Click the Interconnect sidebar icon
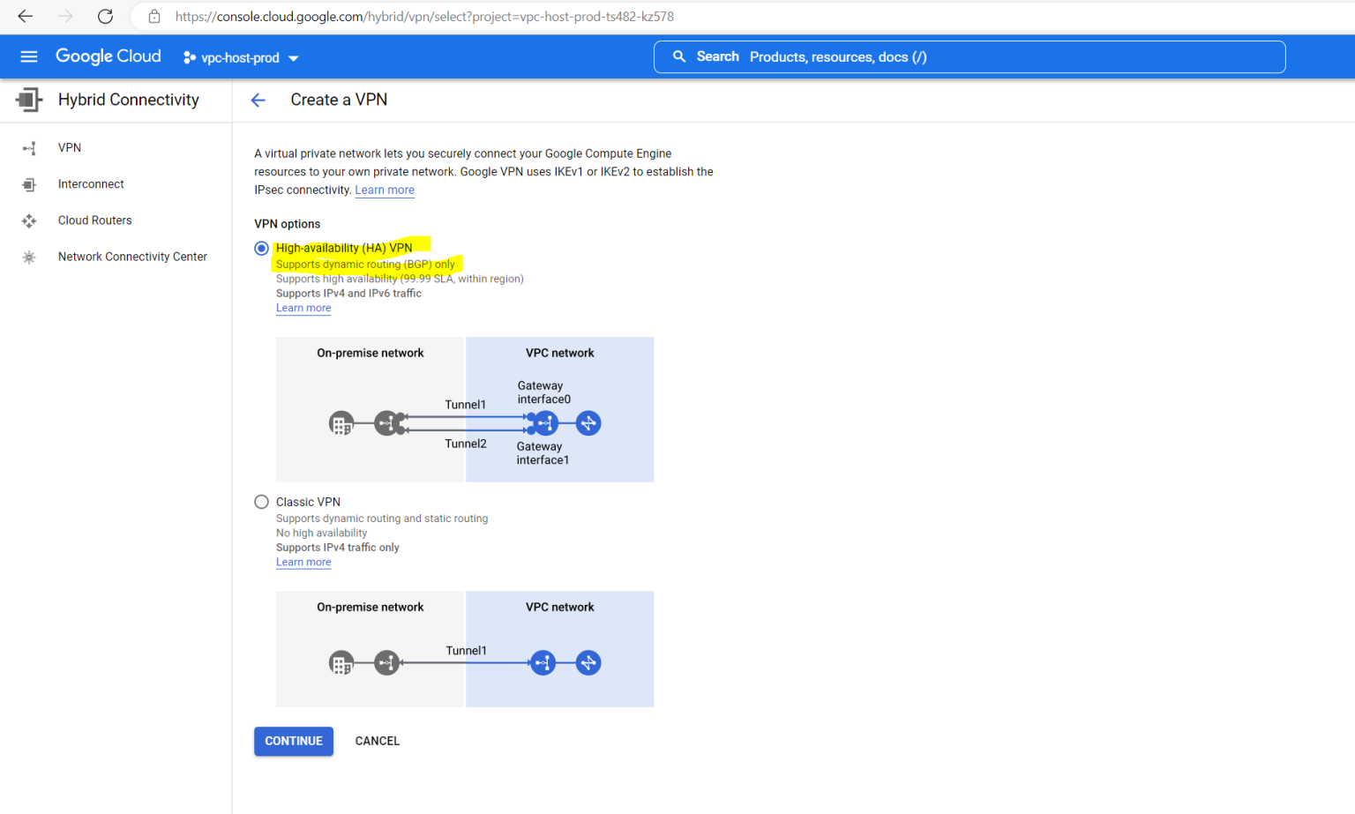Viewport: 1355px width, 814px height. pos(29,183)
